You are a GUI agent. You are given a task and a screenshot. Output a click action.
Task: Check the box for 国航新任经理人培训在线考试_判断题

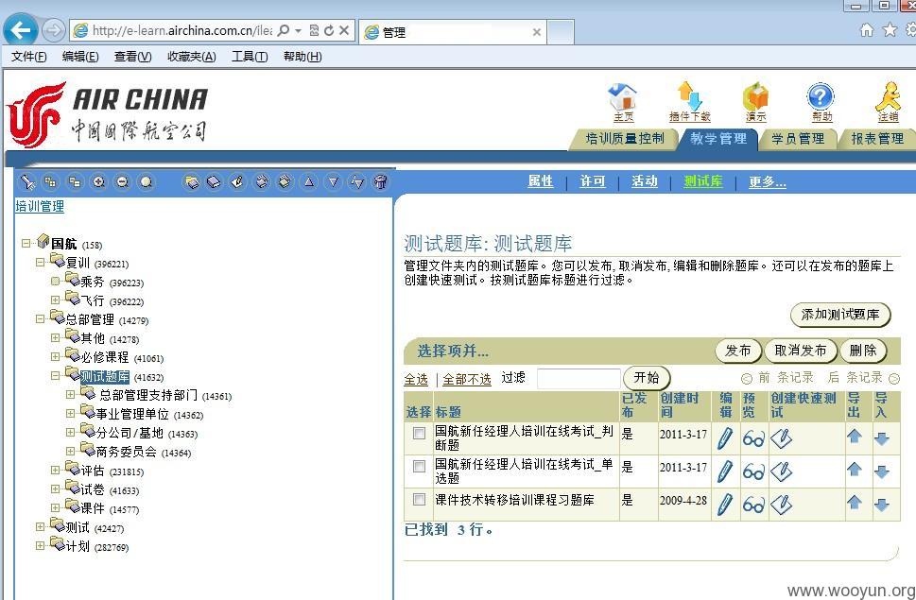click(419, 433)
